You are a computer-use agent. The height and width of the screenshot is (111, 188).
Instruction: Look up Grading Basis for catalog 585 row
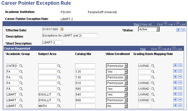[x=153, y=89]
